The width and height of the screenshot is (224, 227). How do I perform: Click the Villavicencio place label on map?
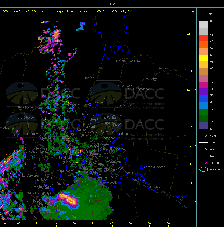(54, 101)
